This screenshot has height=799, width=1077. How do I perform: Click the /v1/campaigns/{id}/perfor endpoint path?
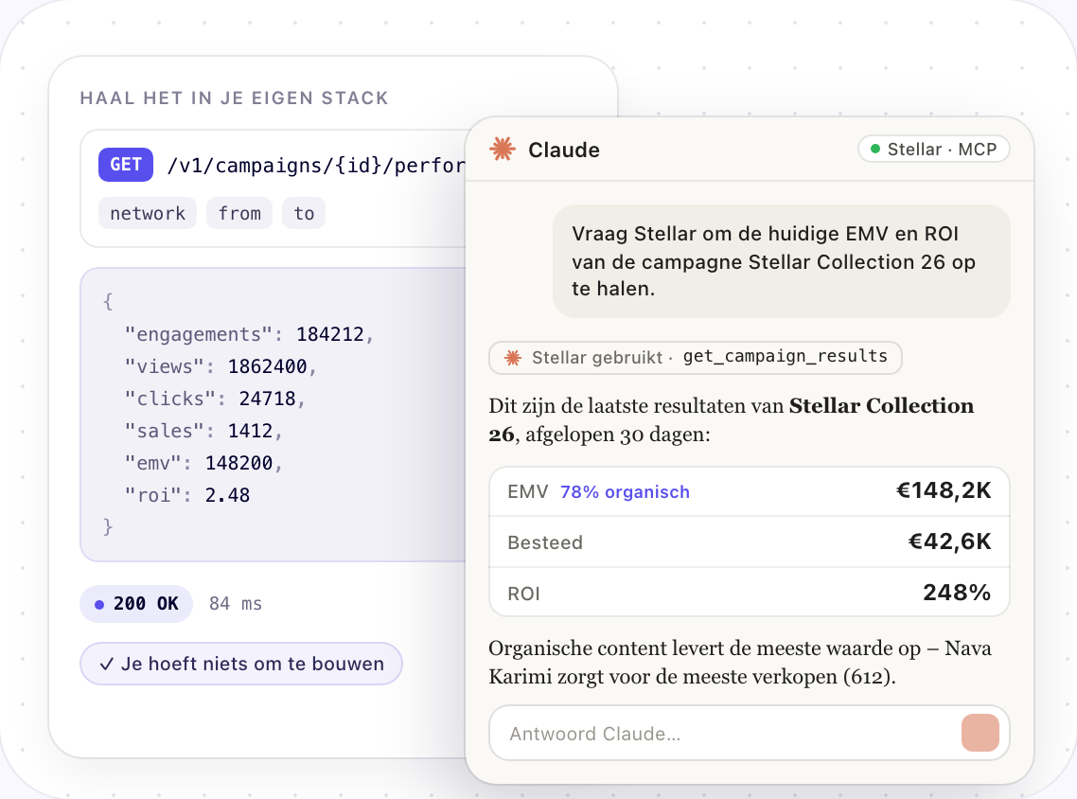point(317,166)
